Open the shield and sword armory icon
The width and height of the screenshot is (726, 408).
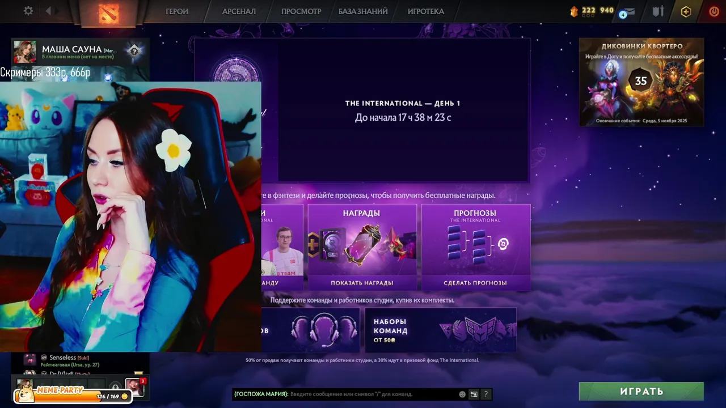[x=658, y=11]
